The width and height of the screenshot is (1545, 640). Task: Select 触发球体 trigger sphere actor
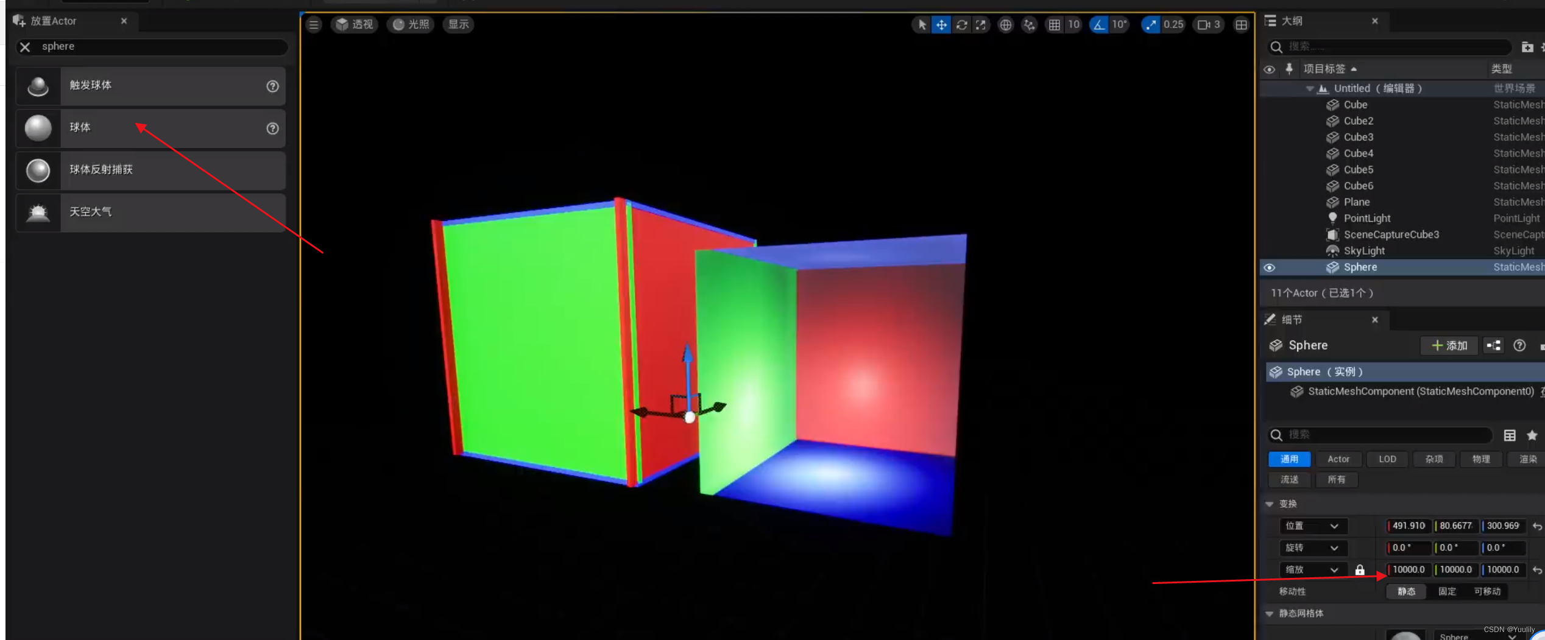pos(150,86)
